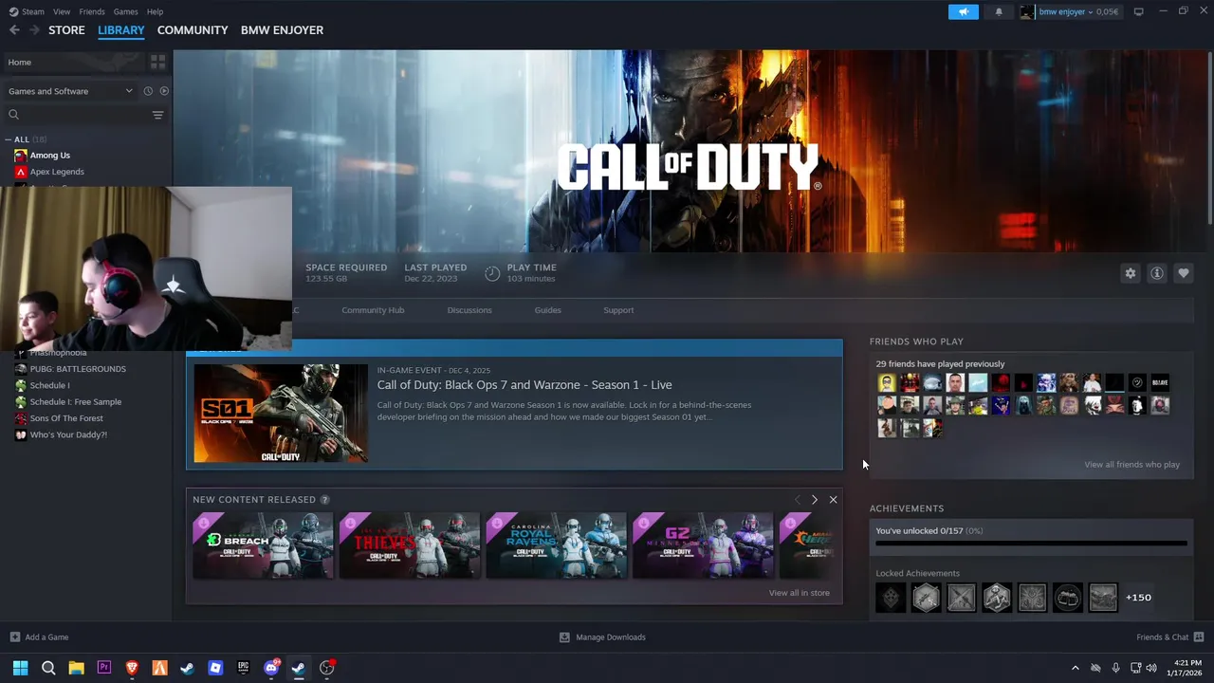Advance new content carousel to next
This screenshot has width=1214, height=683.
[814, 500]
